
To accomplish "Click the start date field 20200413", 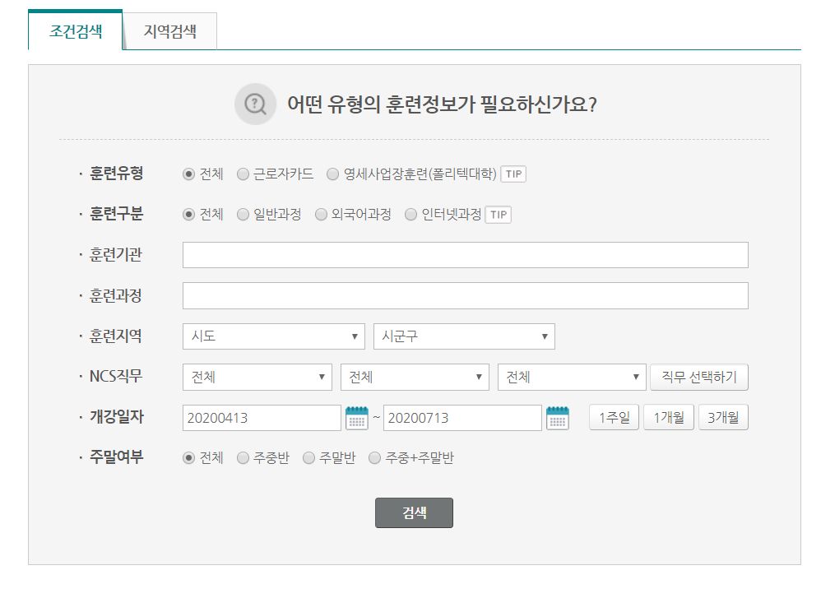I will [x=262, y=418].
